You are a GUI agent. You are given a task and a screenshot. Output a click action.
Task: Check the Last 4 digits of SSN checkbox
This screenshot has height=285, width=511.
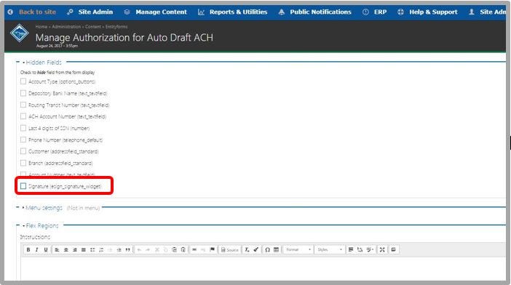coord(23,128)
